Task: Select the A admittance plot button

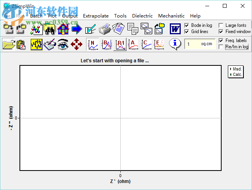Action: point(133,44)
